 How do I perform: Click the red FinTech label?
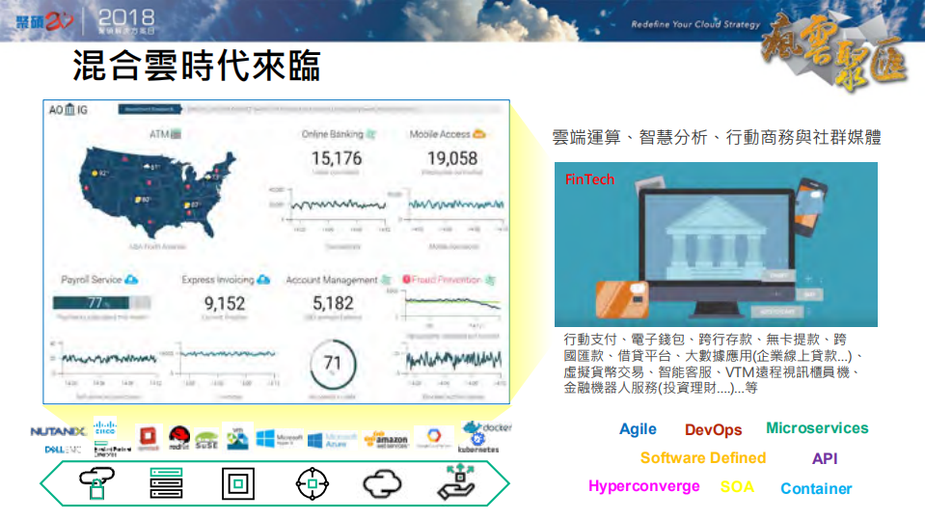[x=589, y=179]
